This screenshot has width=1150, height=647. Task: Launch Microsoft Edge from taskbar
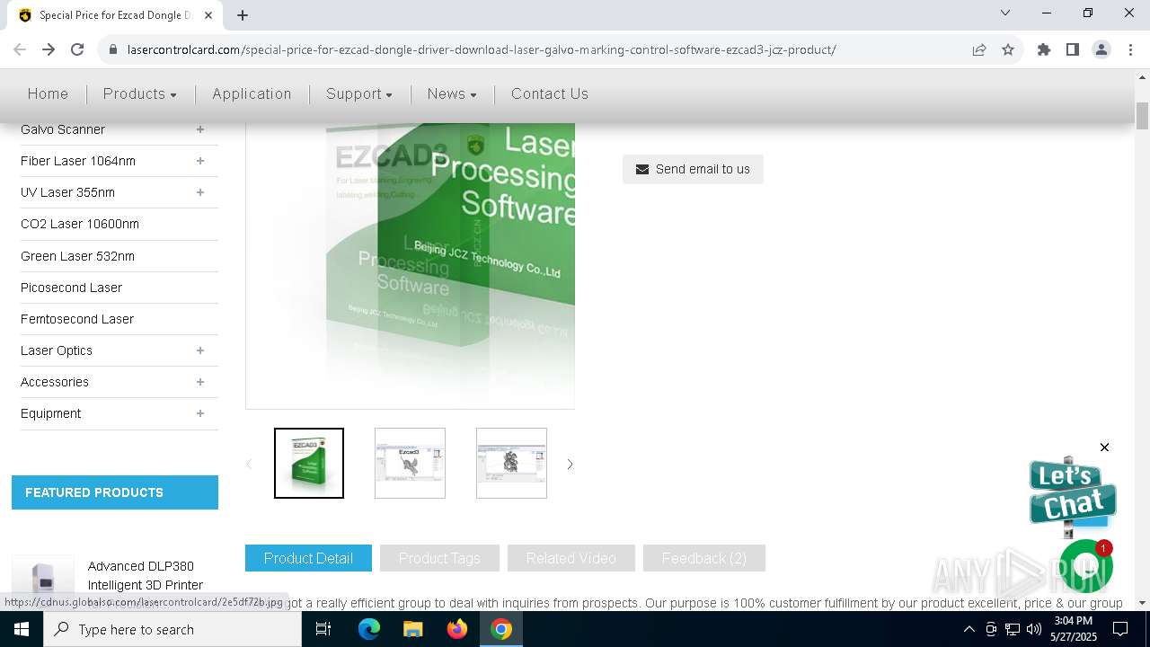tap(369, 629)
